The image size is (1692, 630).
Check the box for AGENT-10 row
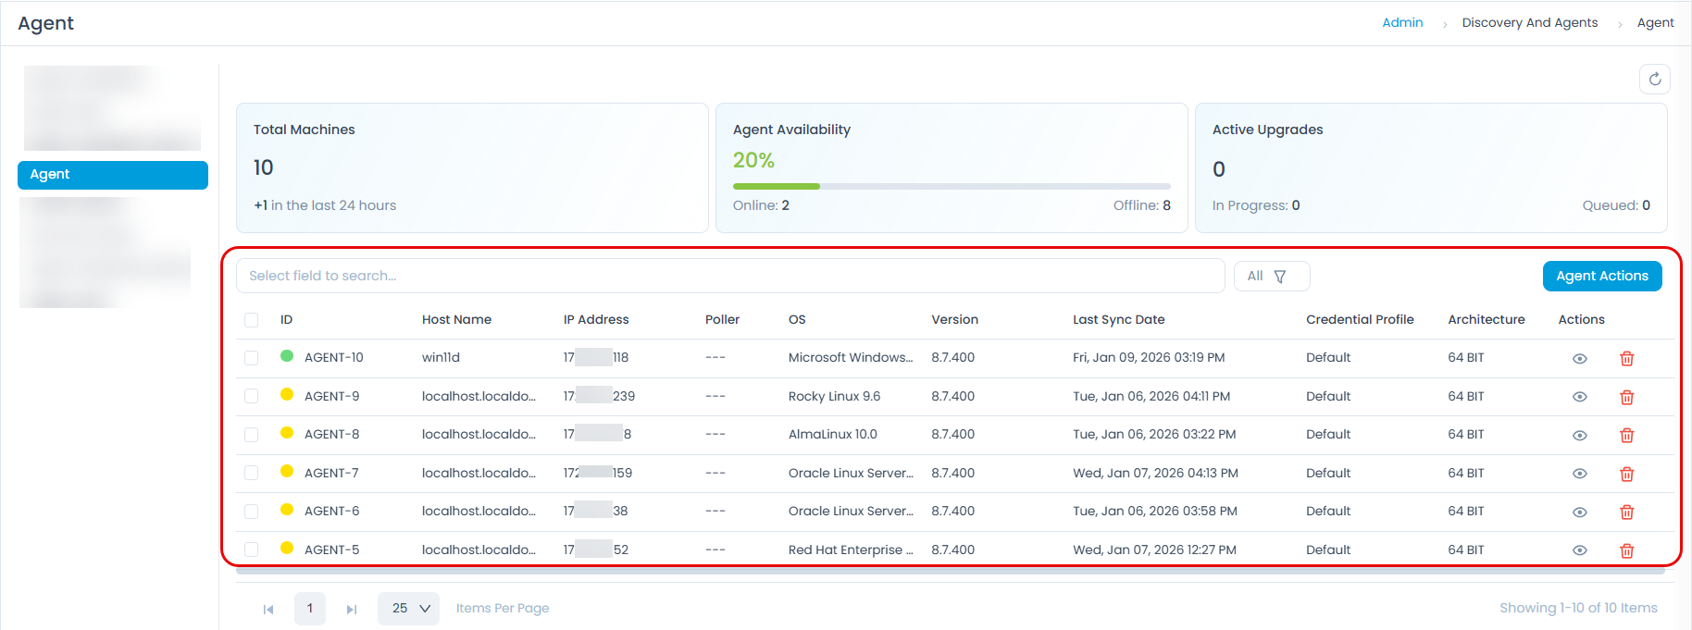[x=252, y=358]
